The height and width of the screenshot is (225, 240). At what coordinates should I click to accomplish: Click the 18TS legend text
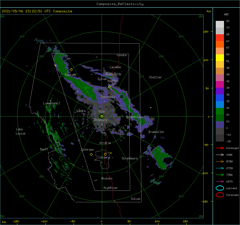coord(229,182)
